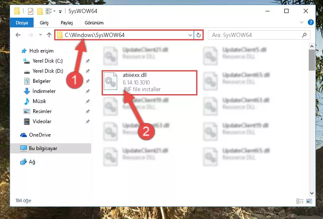This screenshot has width=323, height=219.
Task: Click the version text 6.14.10.3010
Action: coord(136,82)
